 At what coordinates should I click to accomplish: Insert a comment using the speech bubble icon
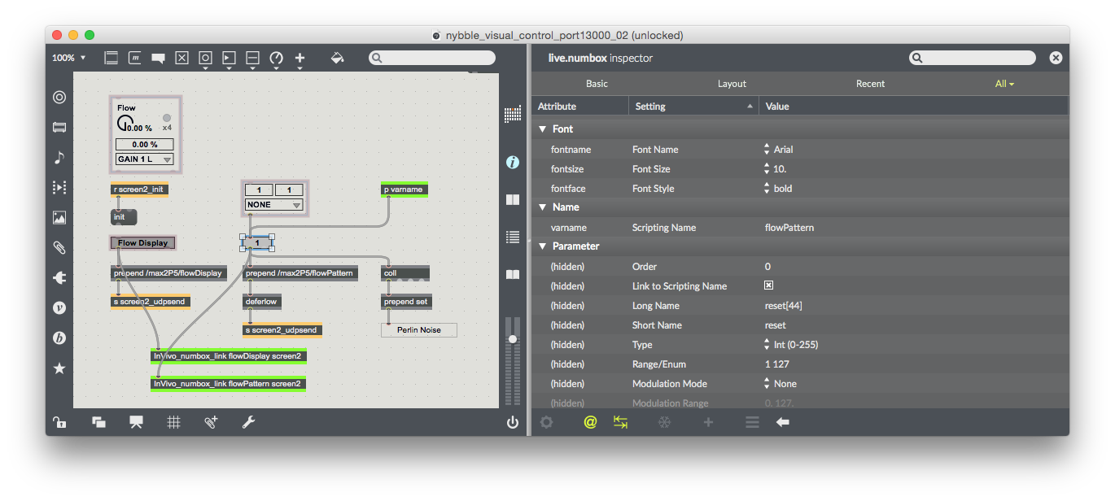tap(158, 57)
